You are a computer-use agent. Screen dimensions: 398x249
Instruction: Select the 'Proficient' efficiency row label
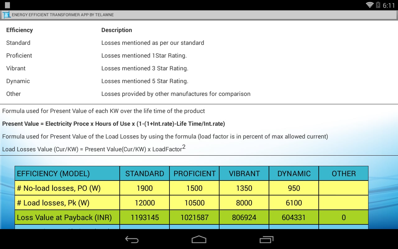coord(19,55)
